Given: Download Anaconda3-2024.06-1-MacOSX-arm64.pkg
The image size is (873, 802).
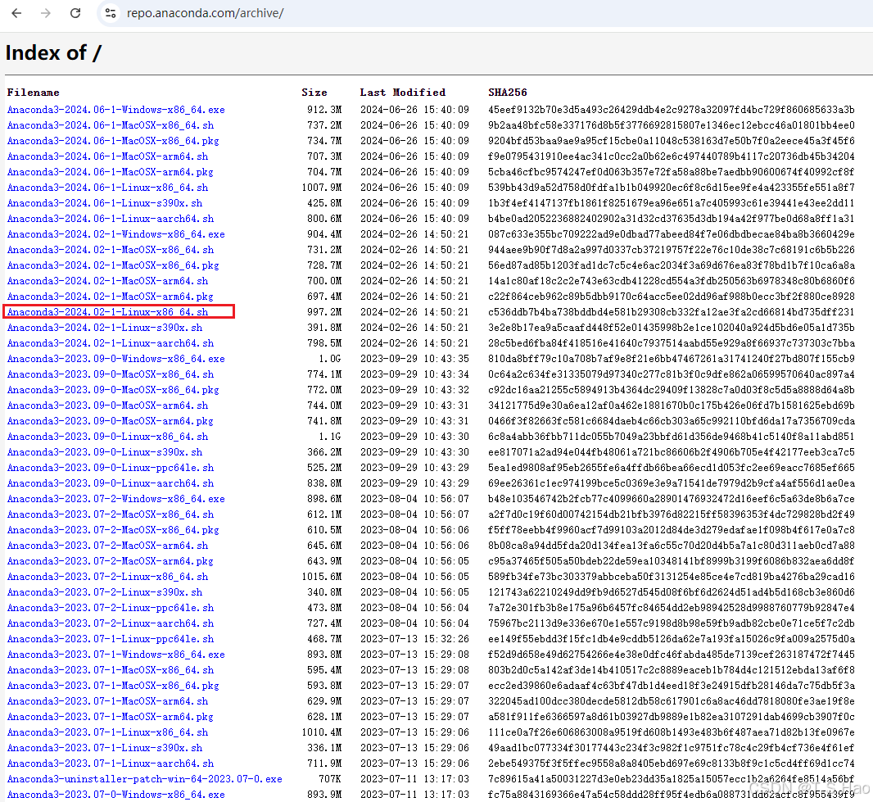Looking at the screenshot, I should click(x=111, y=172).
